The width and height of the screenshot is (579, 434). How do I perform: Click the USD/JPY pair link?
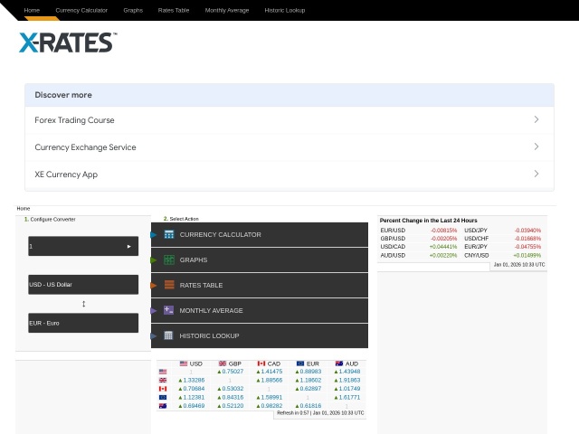(x=476, y=231)
